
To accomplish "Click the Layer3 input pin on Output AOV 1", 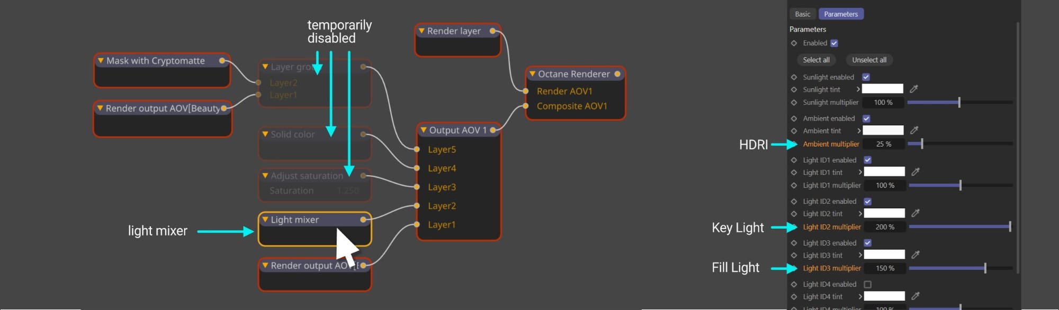I will point(417,187).
